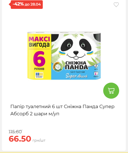The height and width of the screenshot is (153, 128).
Task: Click the РУЛОНІВ text under number 6
Action: coord(39,69)
